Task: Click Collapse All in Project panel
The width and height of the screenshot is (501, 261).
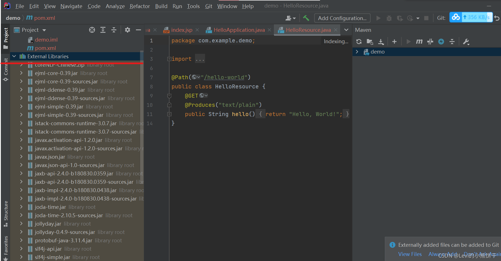Action: [114, 30]
